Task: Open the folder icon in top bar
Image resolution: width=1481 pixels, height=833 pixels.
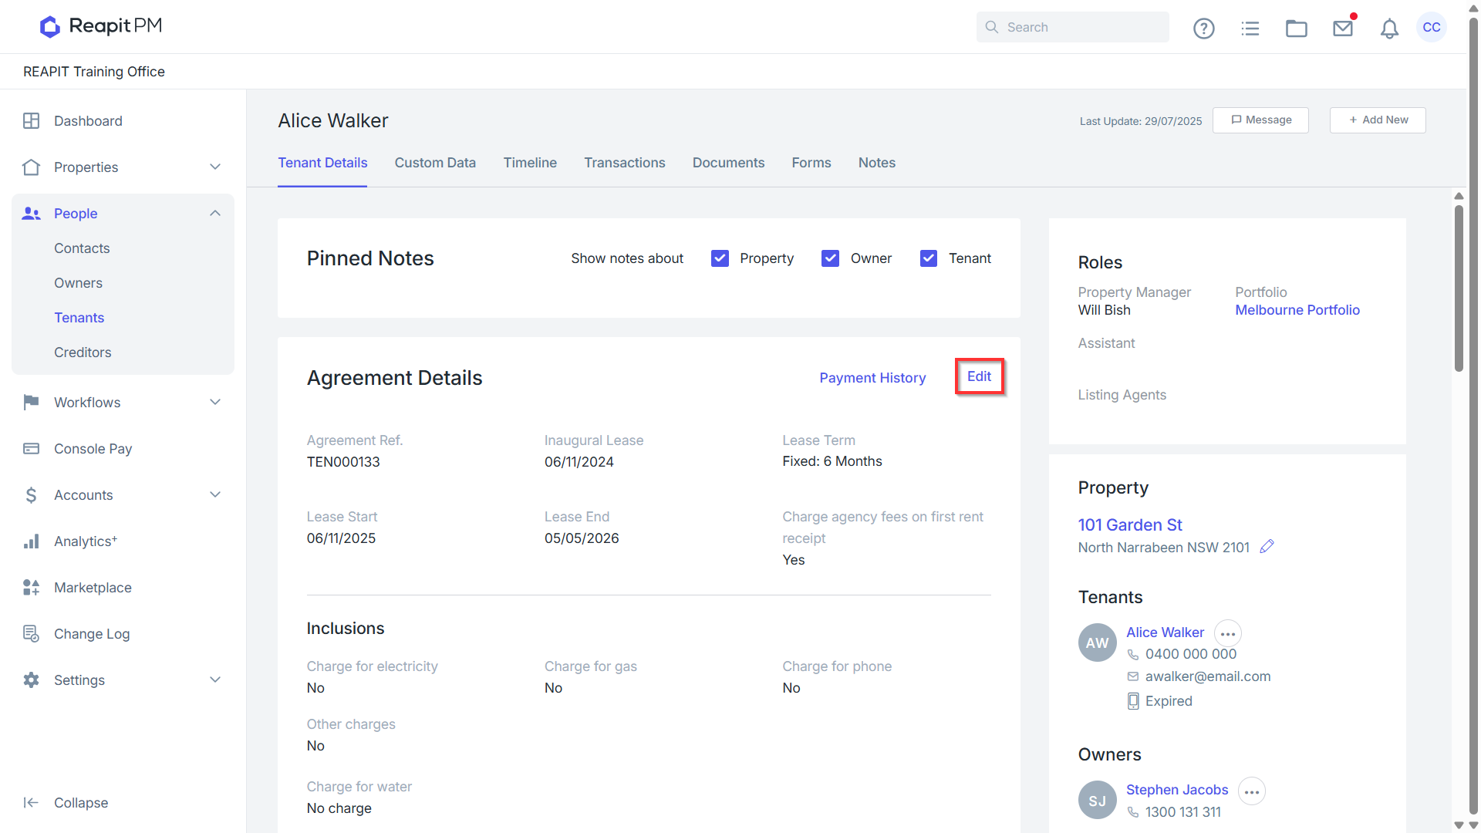Action: coord(1296,28)
